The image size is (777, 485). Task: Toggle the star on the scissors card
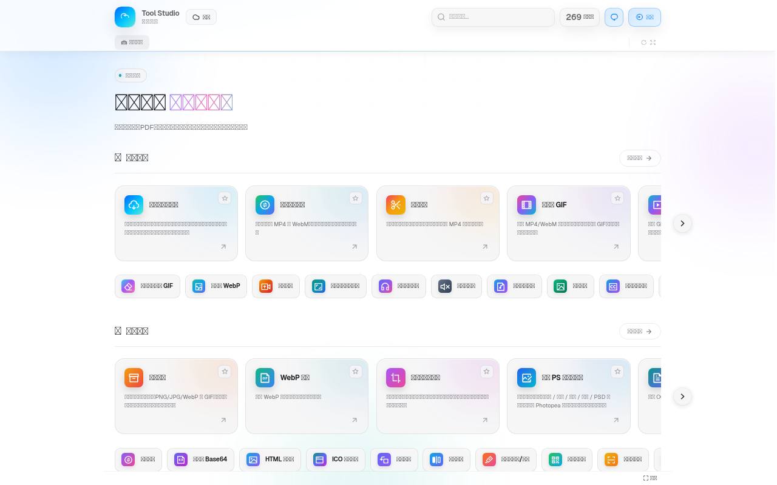point(486,198)
